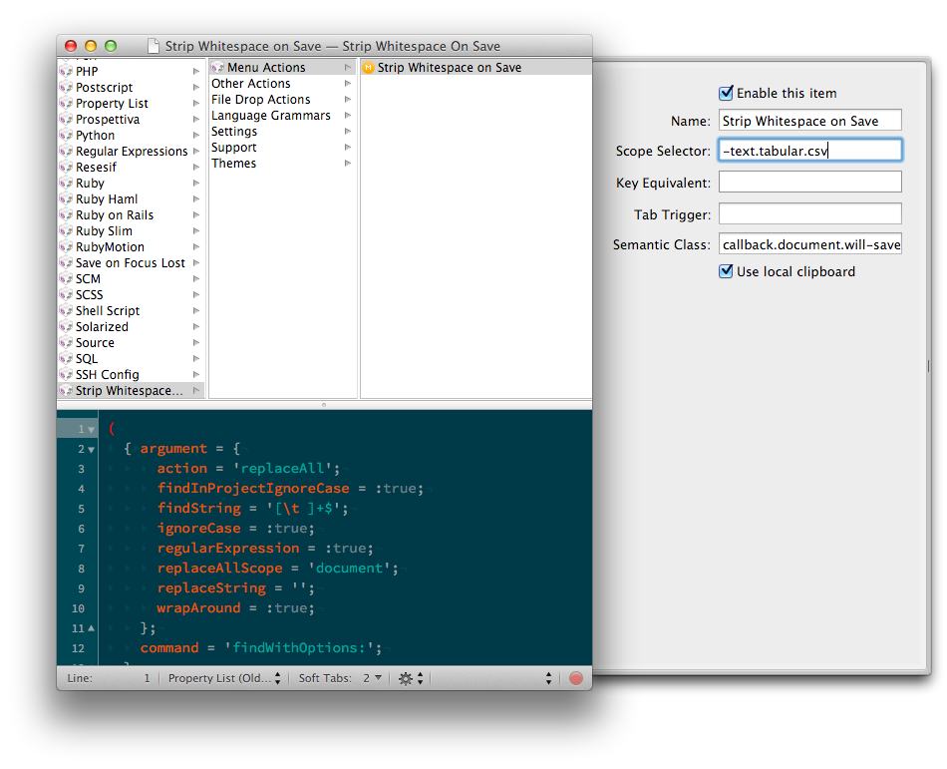Screen dimensions: 947x769
Task: Click 'document' string on line 8
Action: pyautogui.click(x=350, y=569)
